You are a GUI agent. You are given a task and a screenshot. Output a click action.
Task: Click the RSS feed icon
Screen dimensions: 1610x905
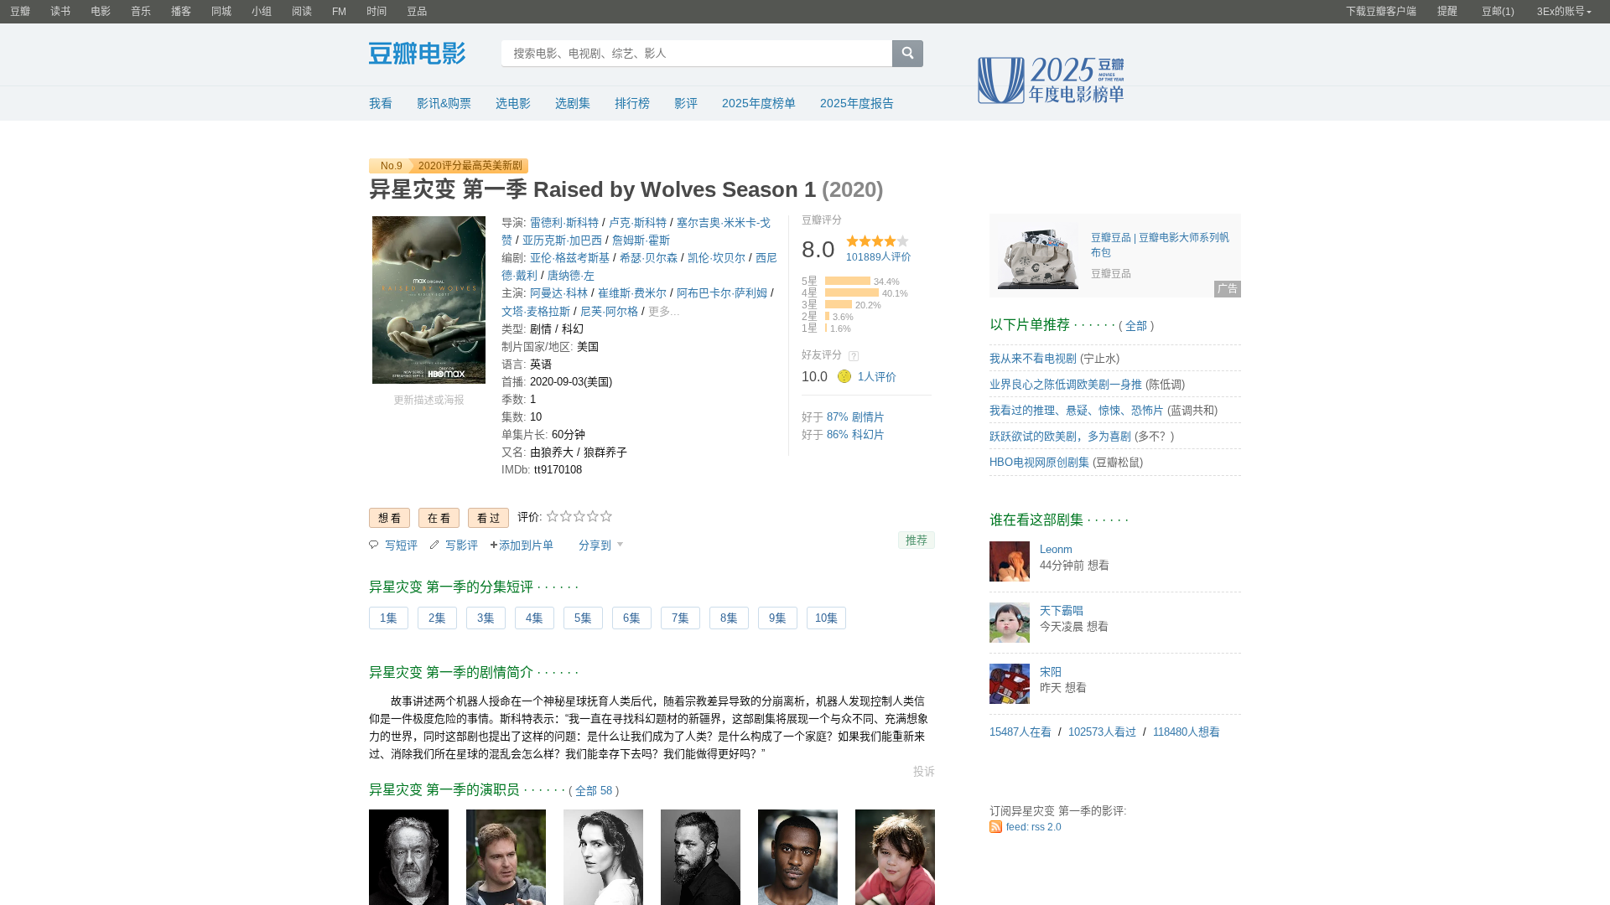point(995,827)
